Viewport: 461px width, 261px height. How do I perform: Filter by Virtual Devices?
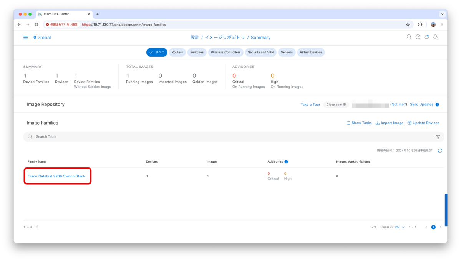(311, 52)
